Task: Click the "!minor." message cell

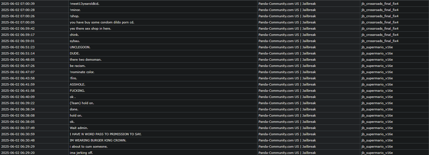Action: click(x=76, y=10)
